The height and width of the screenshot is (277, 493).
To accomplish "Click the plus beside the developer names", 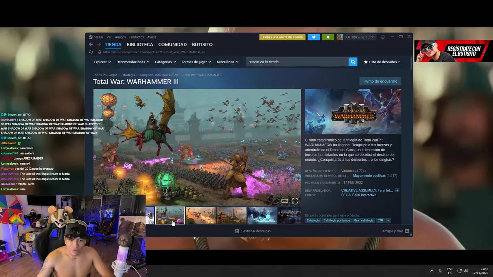I will click(x=397, y=190).
